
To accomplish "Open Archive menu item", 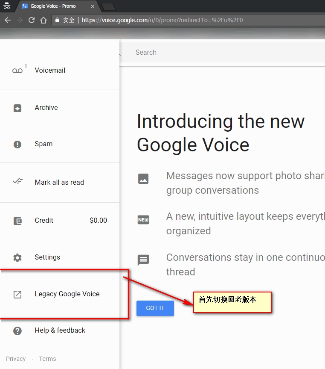I will 60,108.
